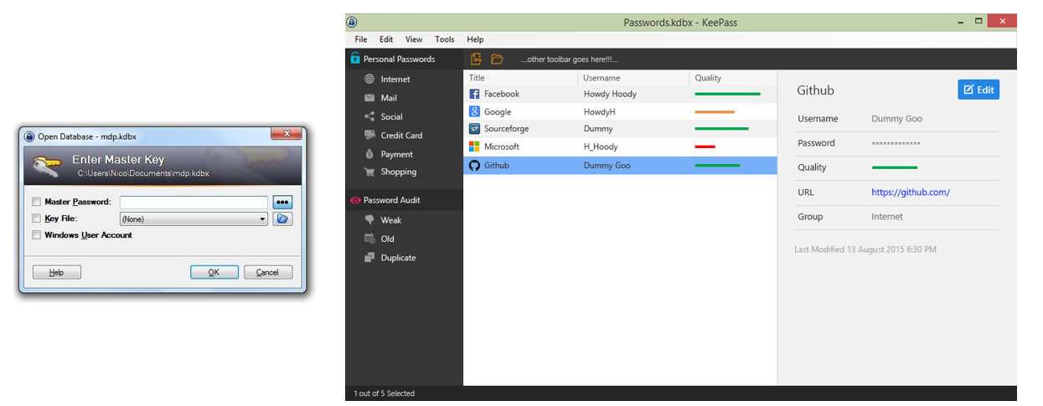Click Help button in Open Database dialog

[57, 272]
